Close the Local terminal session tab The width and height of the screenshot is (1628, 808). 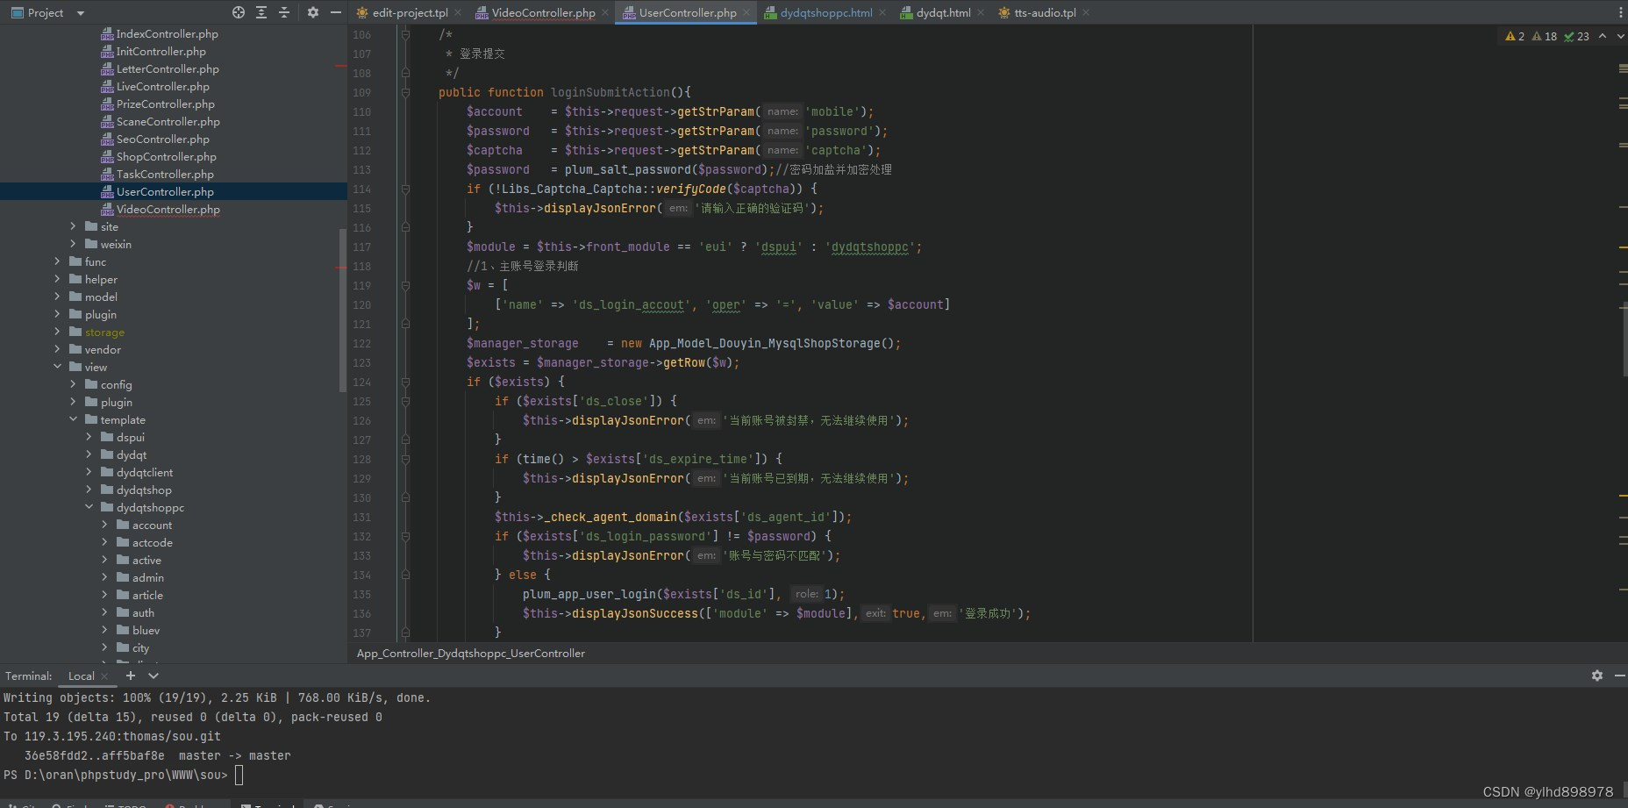104,676
